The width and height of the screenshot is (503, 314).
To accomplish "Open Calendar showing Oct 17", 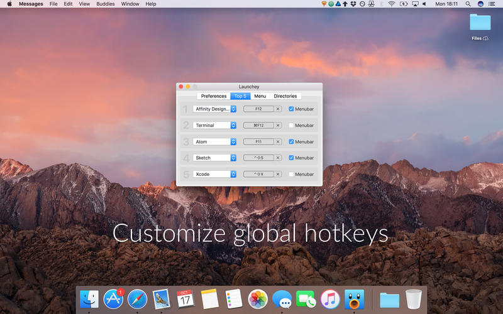I will click(185, 299).
